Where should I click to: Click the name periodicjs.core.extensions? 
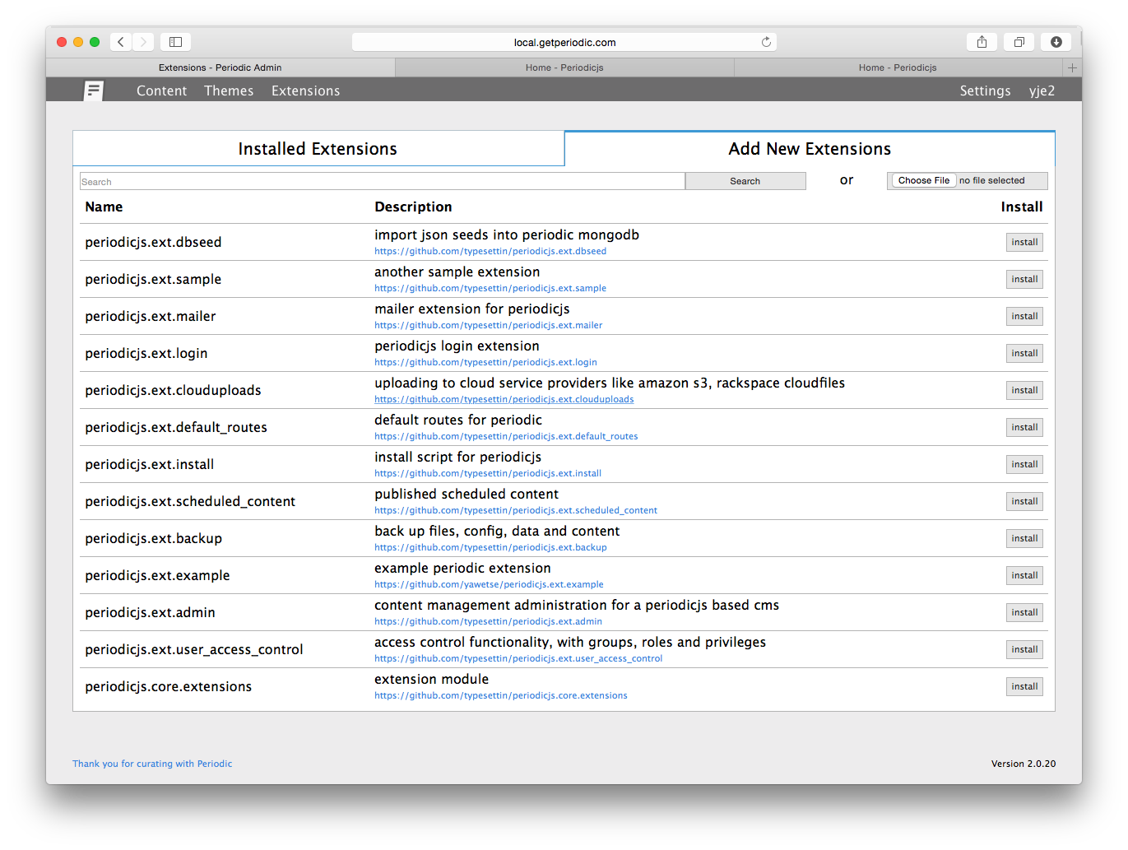169,686
